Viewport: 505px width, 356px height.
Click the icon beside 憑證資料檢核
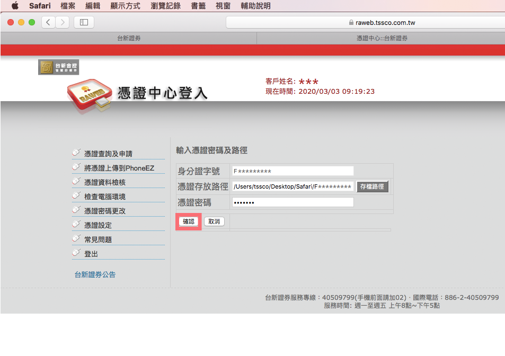pos(76,181)
